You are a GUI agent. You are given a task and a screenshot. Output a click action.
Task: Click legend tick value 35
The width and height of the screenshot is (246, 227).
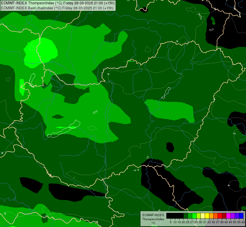(x=213, y=222)
